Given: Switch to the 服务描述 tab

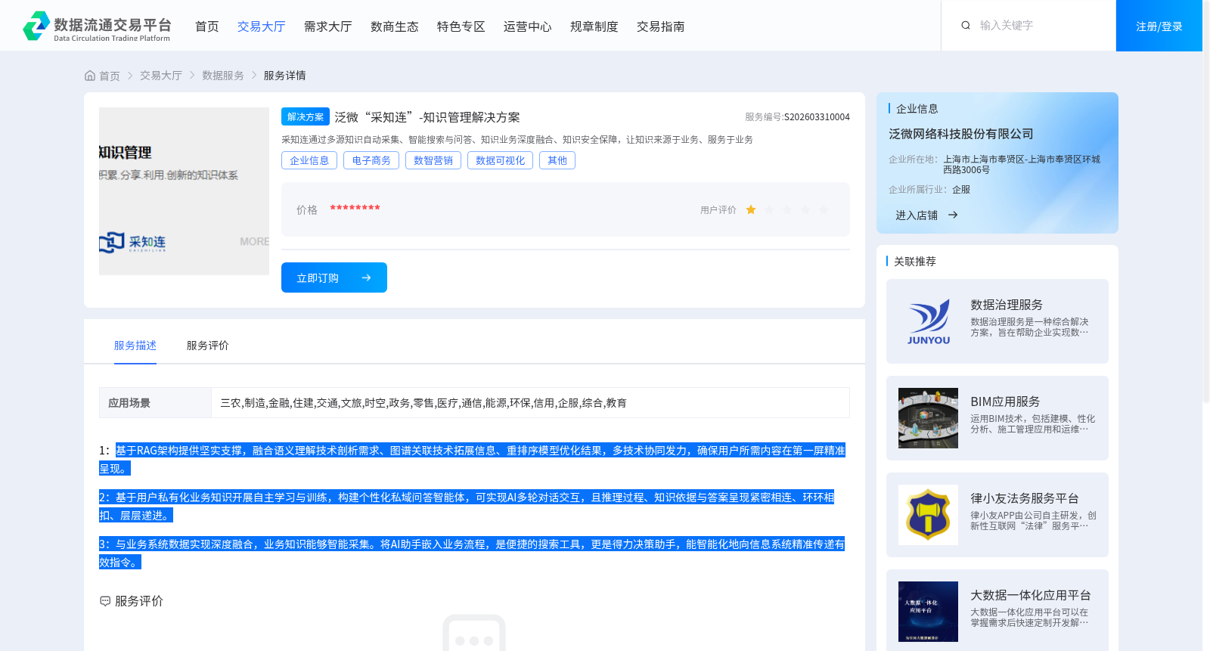Looking at the screenshot, I should click(135, 346).
